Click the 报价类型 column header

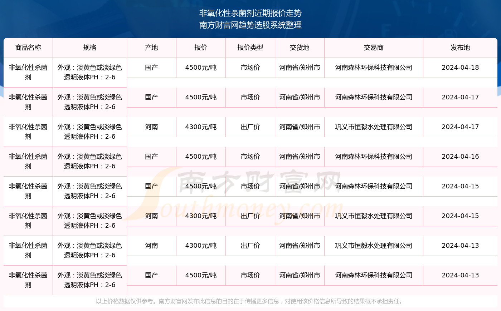click(x=250, y=48)
